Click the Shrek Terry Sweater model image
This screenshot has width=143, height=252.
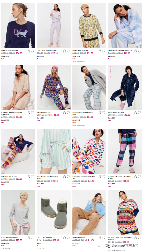[89, 26]
